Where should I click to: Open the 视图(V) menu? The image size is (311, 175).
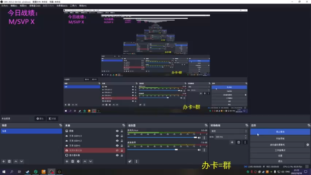point(23,6)
